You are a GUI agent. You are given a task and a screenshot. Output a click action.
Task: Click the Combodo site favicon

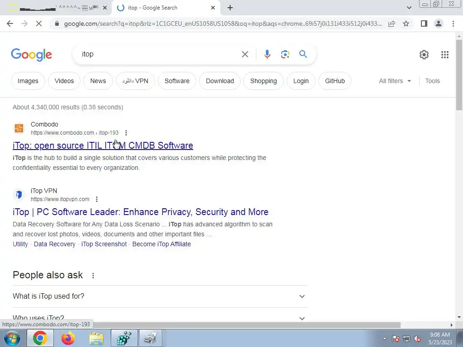(19, 128)
